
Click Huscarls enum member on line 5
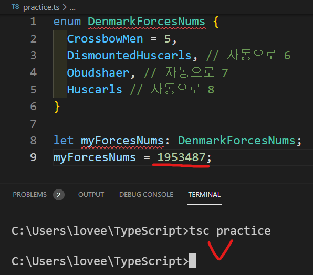(95, 90)
